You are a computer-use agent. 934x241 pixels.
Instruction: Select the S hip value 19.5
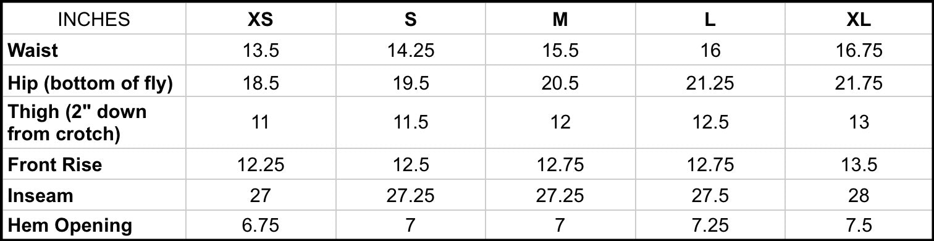pos(411,83)
